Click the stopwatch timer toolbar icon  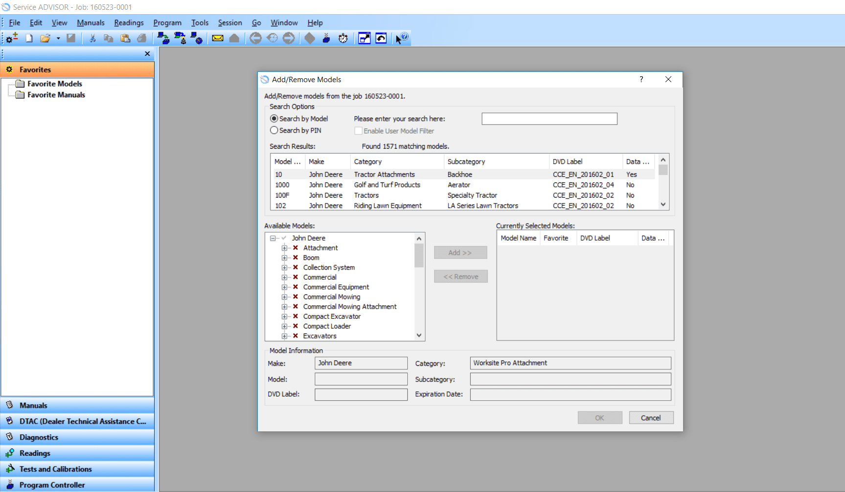343,38
